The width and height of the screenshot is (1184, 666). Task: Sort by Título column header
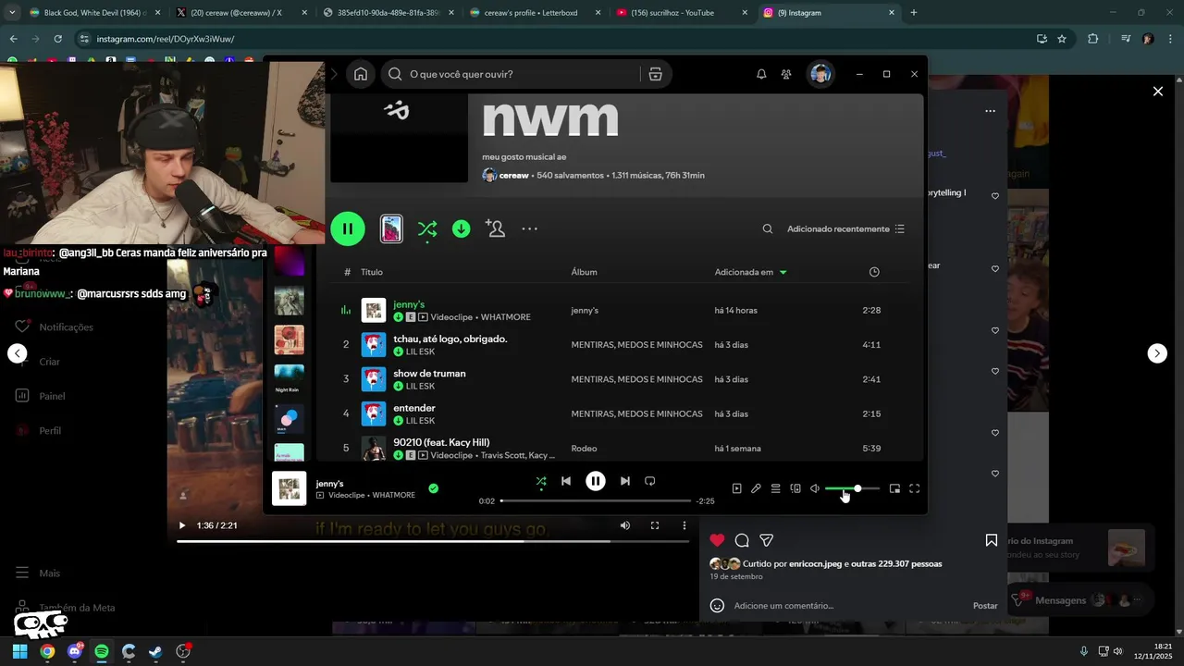coord(372,272)
